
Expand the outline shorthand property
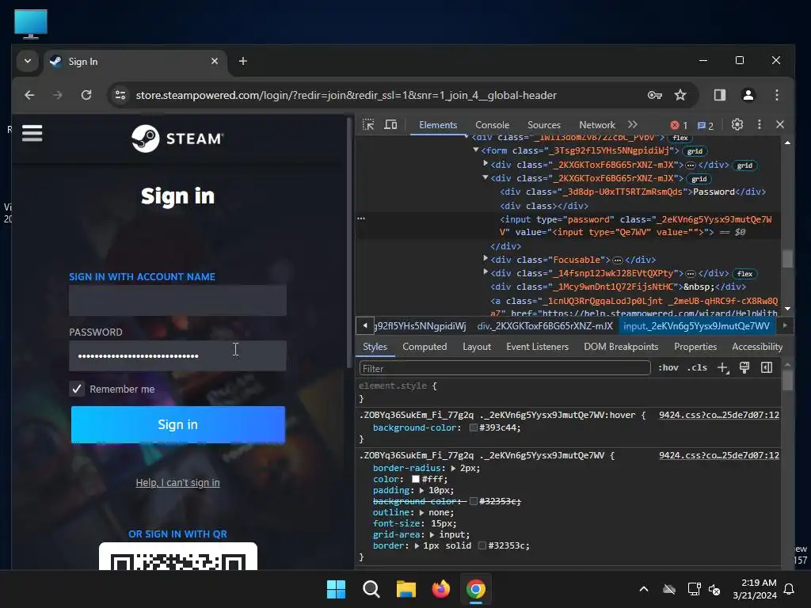click(x=421, y=513)
